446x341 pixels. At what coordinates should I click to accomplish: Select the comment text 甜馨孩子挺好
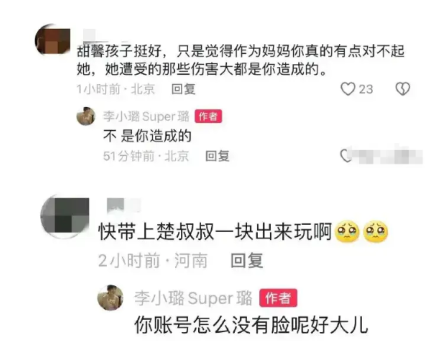pos(120,52)
